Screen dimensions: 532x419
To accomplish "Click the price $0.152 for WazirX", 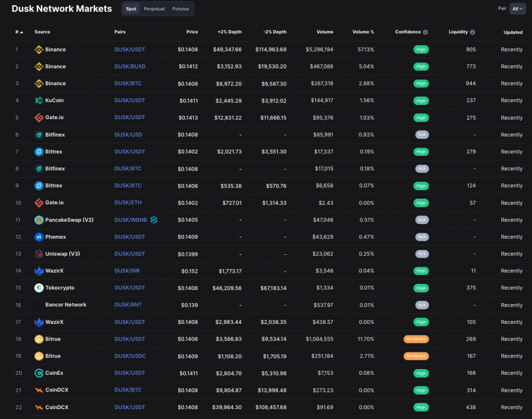I will (x=189, y=271).
